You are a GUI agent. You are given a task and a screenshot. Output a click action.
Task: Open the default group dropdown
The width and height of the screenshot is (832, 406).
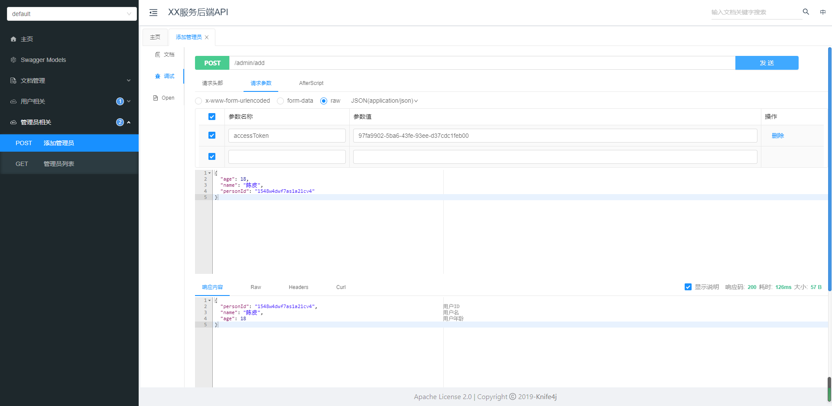72,14
